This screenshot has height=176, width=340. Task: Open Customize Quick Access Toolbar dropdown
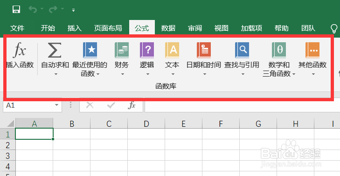[x=73, y=10]
